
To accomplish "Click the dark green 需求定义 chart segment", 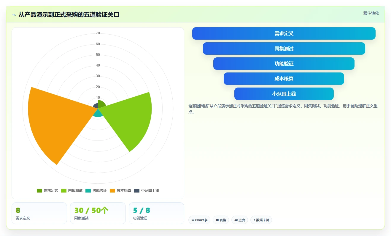I will click(x=101, y=104).
